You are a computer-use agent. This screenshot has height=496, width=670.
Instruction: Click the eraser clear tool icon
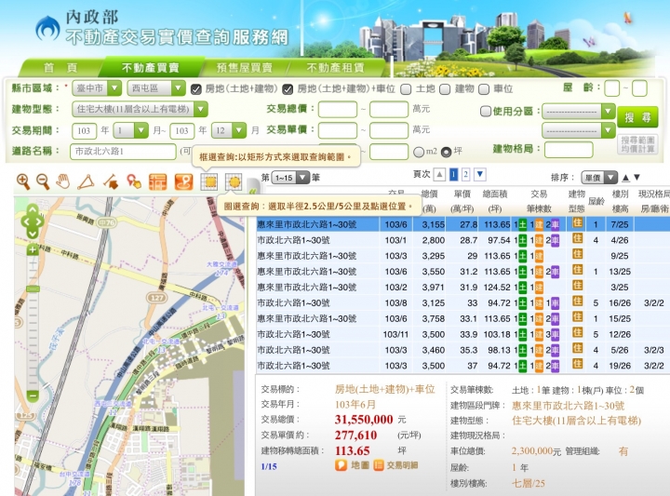coord(111,182)
